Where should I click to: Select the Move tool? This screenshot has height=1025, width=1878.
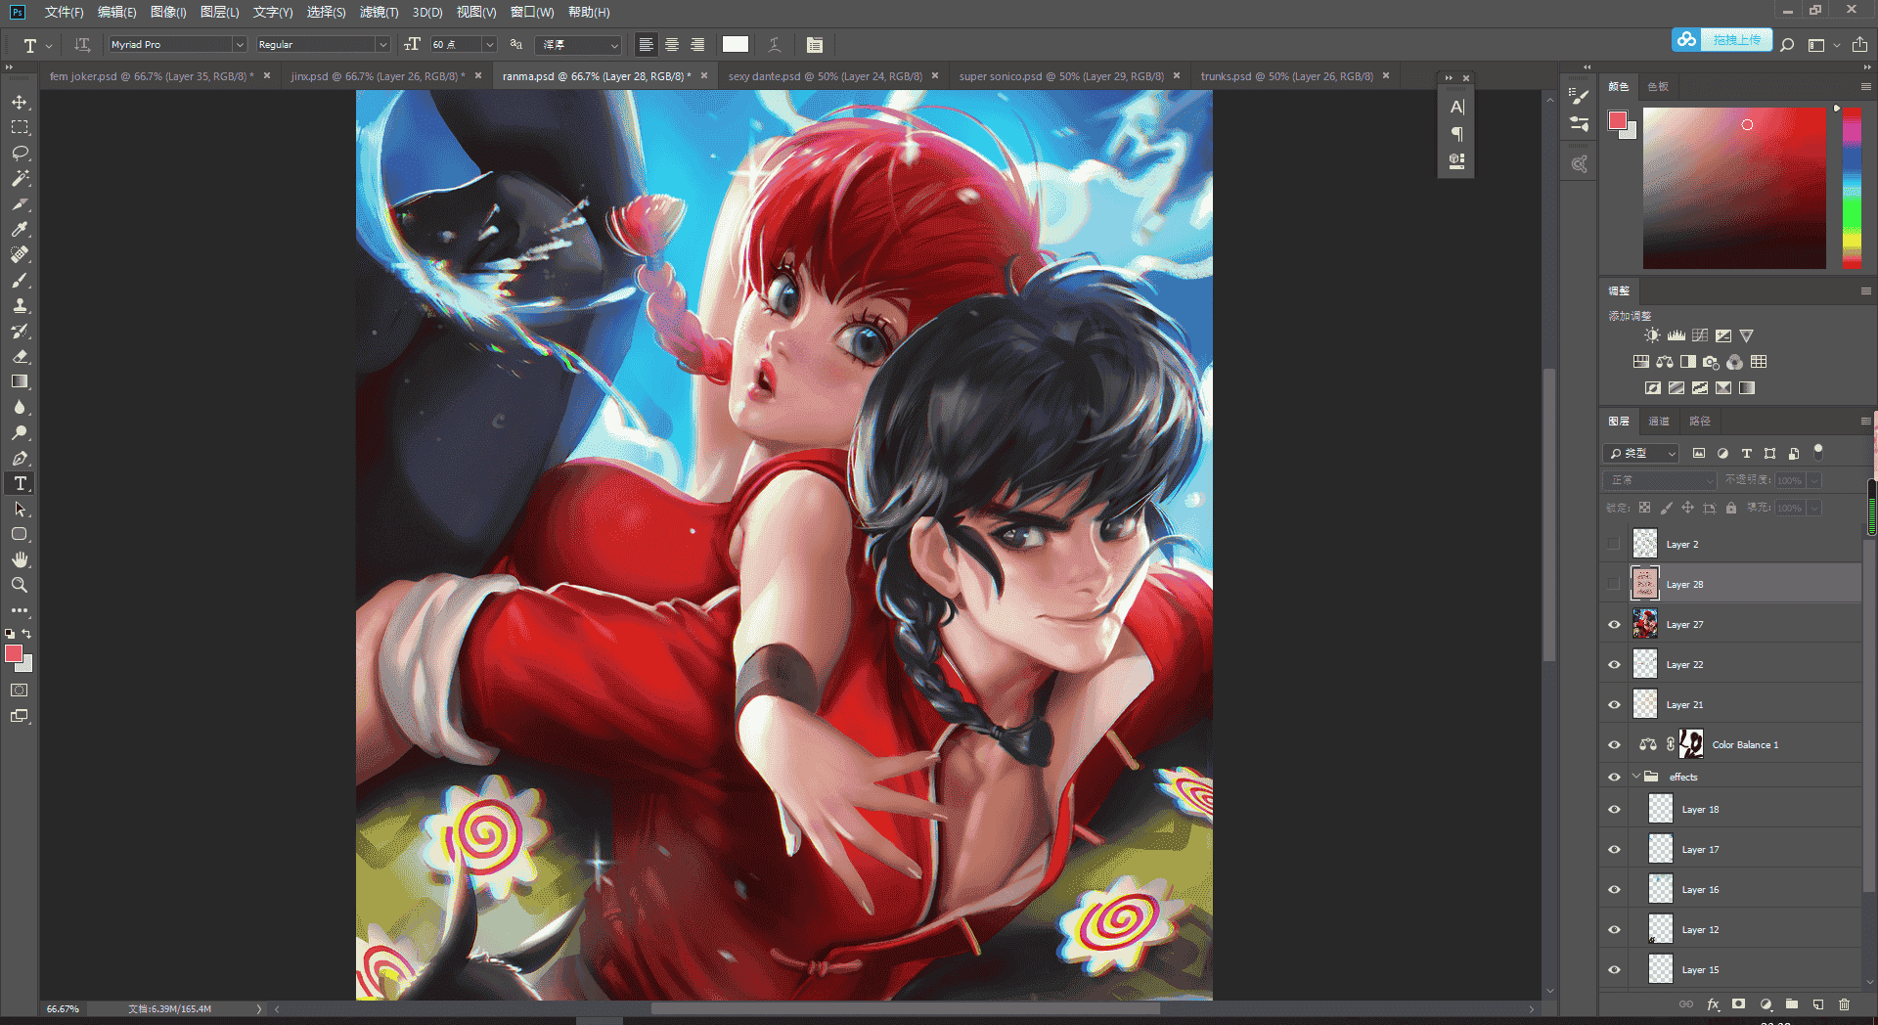coord(20,103)
